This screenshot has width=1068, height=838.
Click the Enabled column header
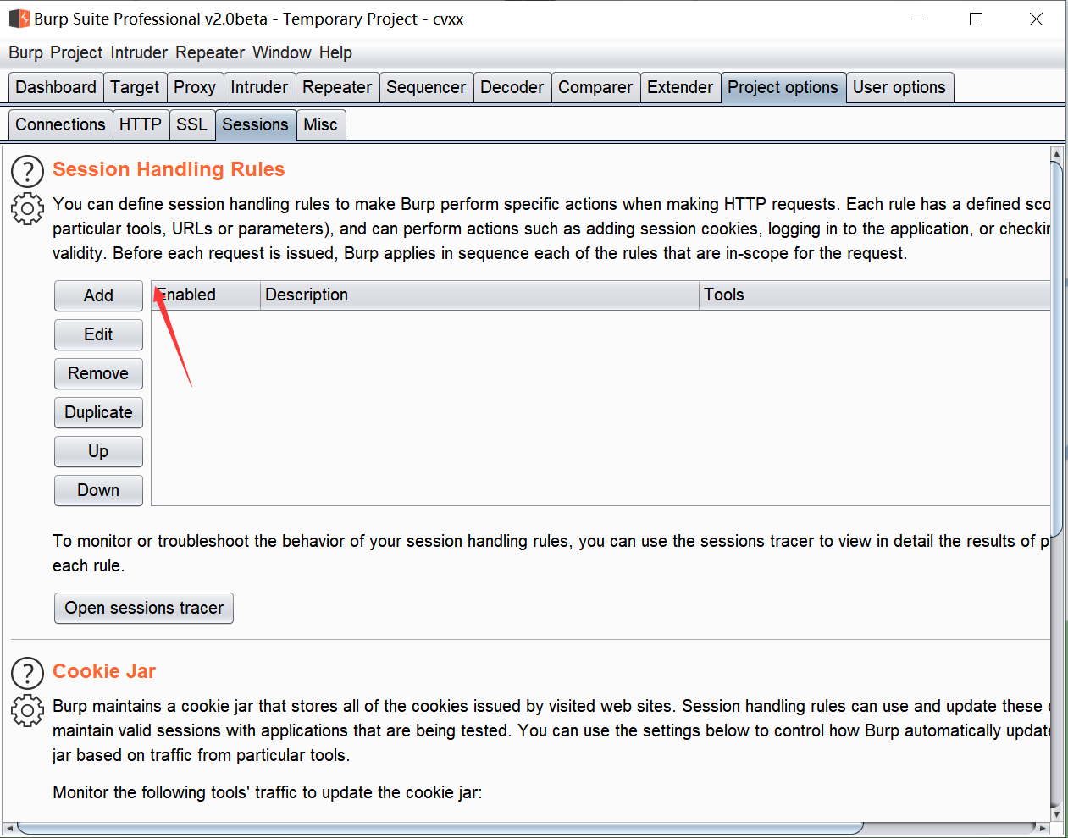pos(206,295)
